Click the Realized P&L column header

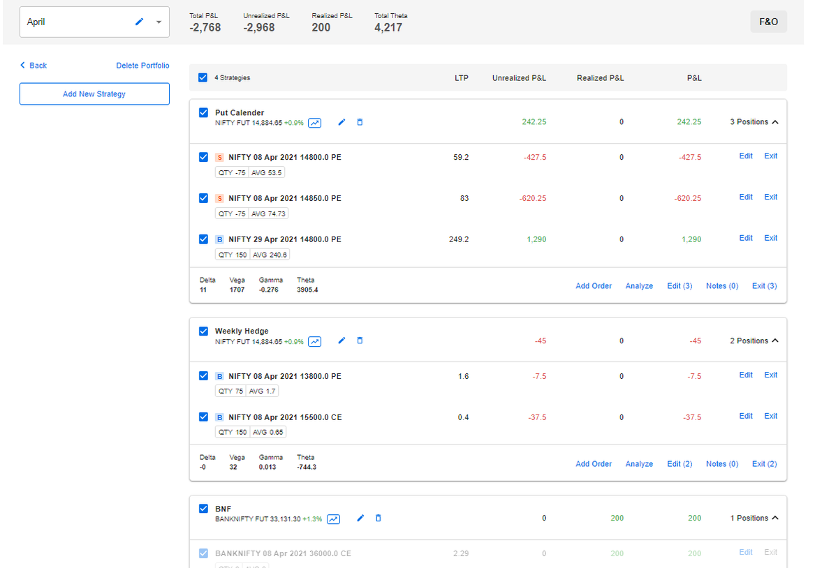click(x=600, y=78)
